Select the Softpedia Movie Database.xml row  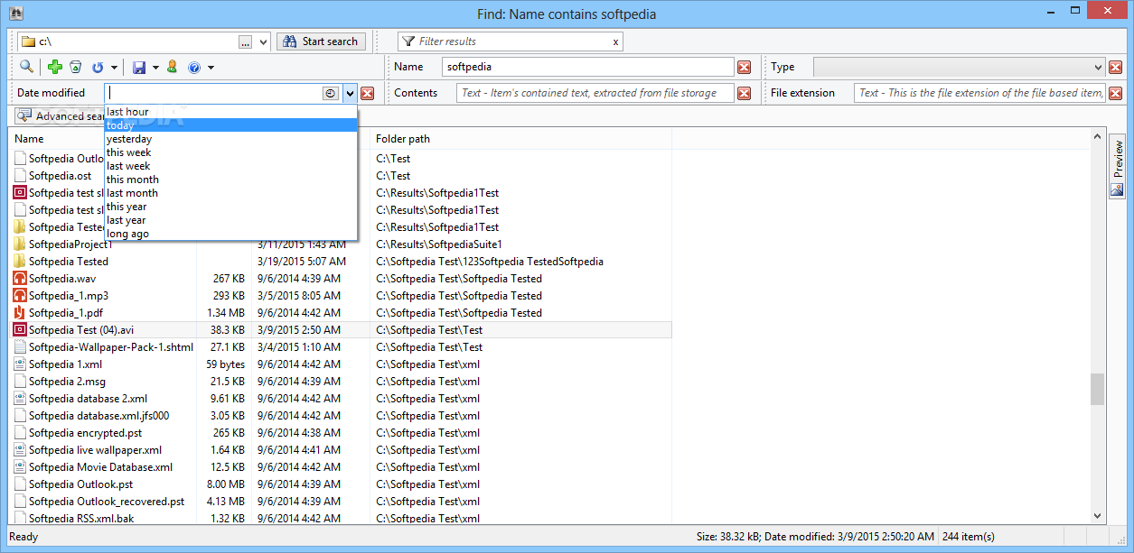click(x=341, y=467)
